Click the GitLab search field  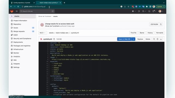[37, 11]
